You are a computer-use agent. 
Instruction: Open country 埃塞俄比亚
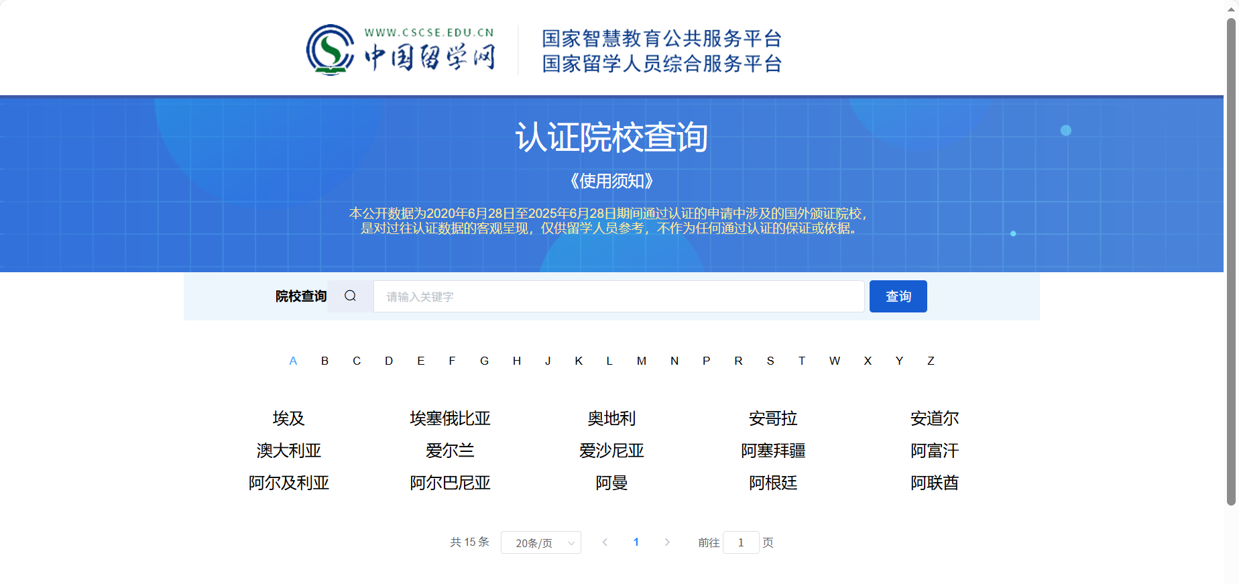(x=451, y=418)
